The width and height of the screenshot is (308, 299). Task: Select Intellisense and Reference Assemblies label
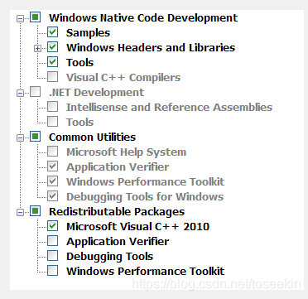pyautogui.click(x=170, y=107)
